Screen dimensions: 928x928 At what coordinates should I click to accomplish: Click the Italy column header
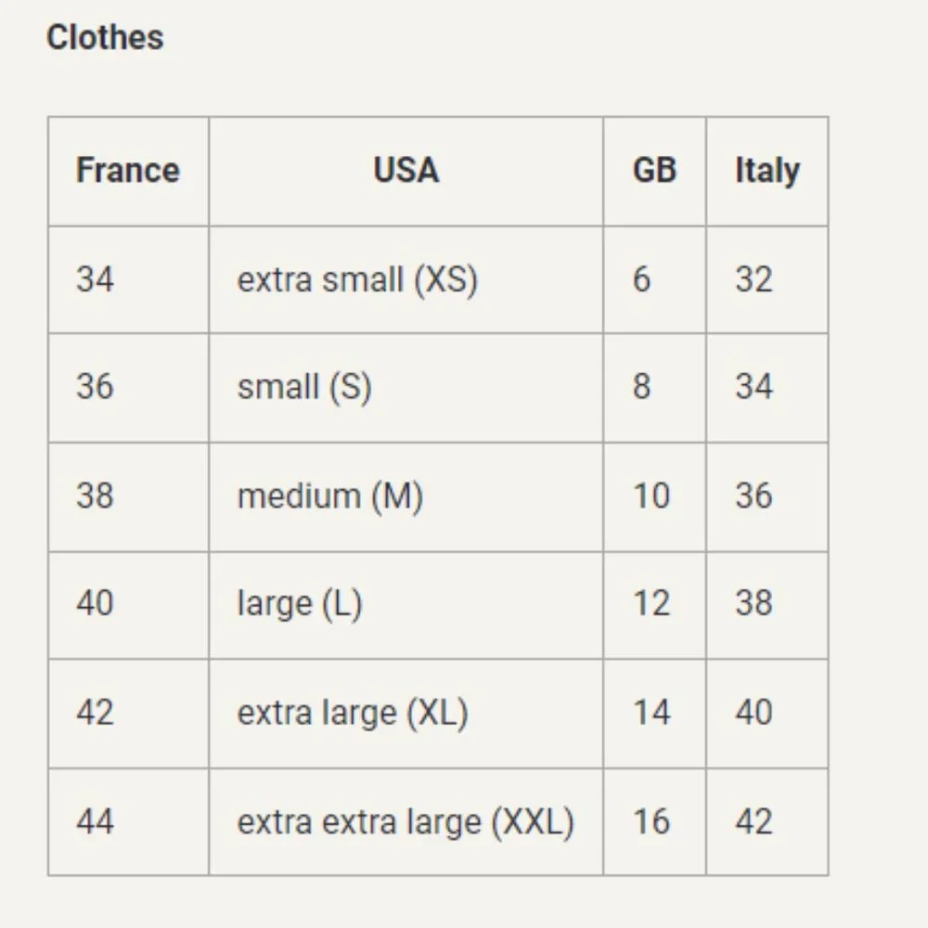[767, 171]
